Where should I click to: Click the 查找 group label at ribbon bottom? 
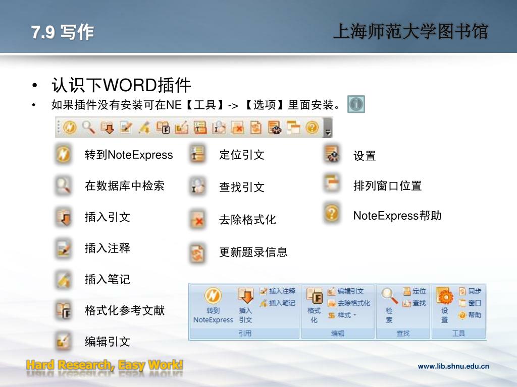pyautogui.click(x=403, y=334)
